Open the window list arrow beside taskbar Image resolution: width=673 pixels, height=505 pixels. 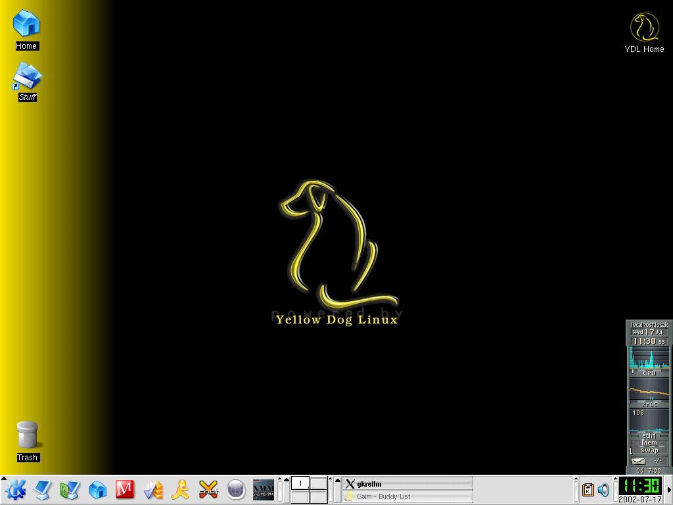[338, 479]
